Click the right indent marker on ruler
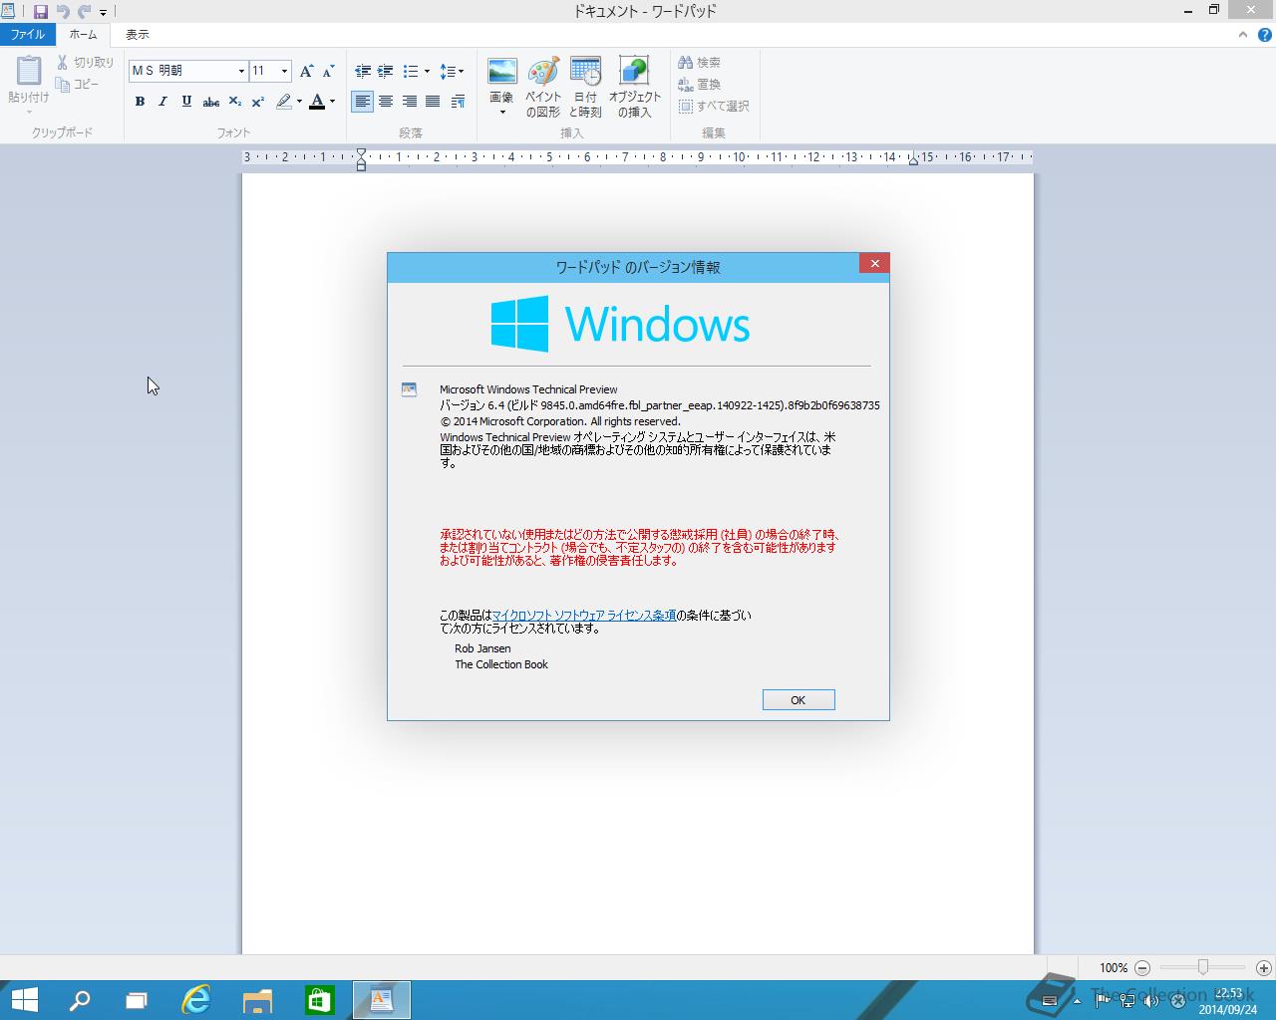The image size is (1276, 1020). [913, 159]
